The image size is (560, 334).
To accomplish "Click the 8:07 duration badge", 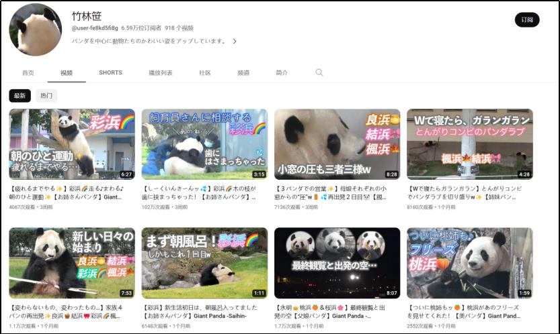I will coord(392,293).
